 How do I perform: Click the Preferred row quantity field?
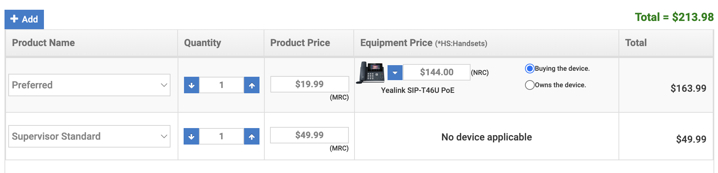tap(222, 85)
